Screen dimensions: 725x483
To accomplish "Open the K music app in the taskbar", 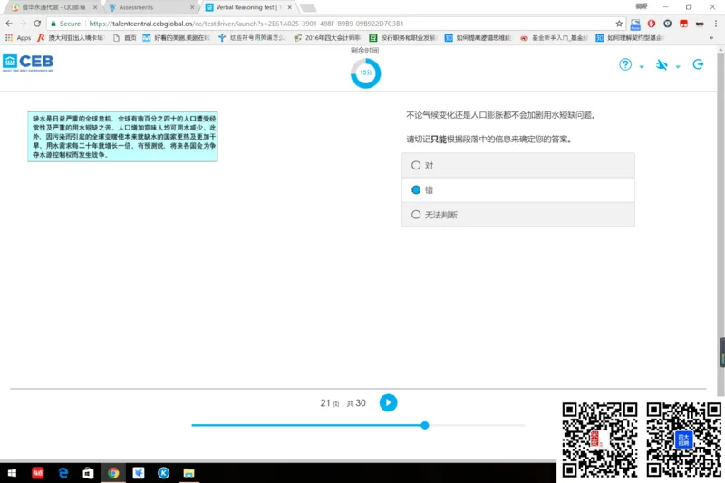I will click(x=164, y=473).
